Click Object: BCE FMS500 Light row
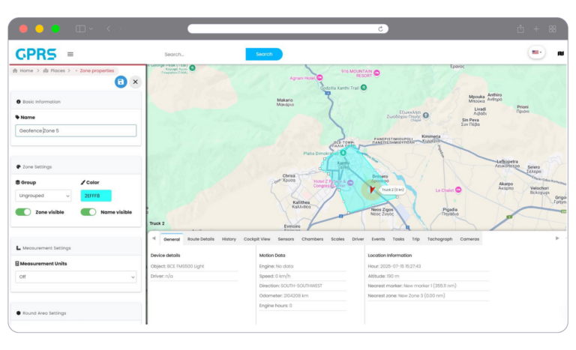The width and height of the screenshot is (576, 350). [193, 266]
